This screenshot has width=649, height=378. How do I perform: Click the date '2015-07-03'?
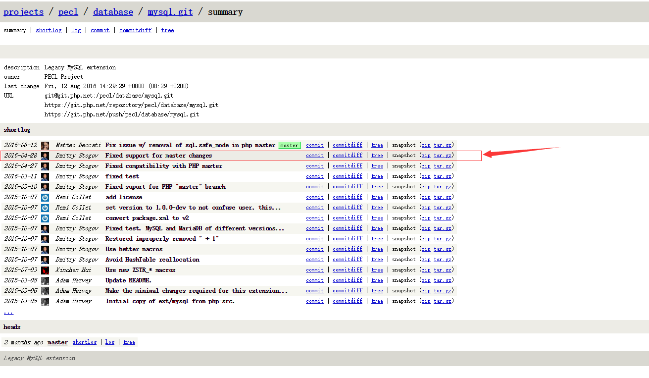click(x=21, y=270)
